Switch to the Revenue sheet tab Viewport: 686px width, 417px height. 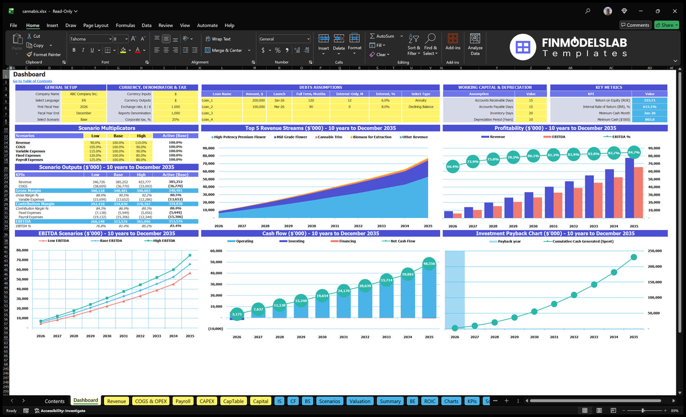(x=117, y=401)
